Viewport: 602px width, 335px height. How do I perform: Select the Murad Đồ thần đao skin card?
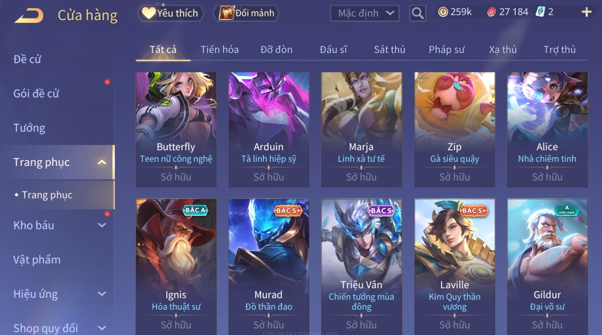(269, 267)
